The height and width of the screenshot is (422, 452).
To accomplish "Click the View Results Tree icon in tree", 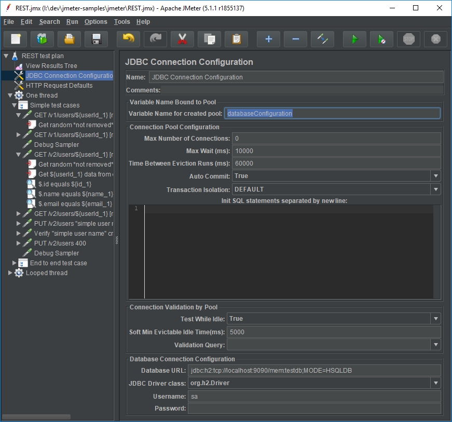I will coord(19,66).
